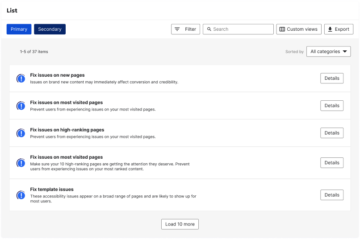Open Details for first 'most visited pages' item
The width and height of the screenshot is (360, 239).
click(x=331, y=106)
